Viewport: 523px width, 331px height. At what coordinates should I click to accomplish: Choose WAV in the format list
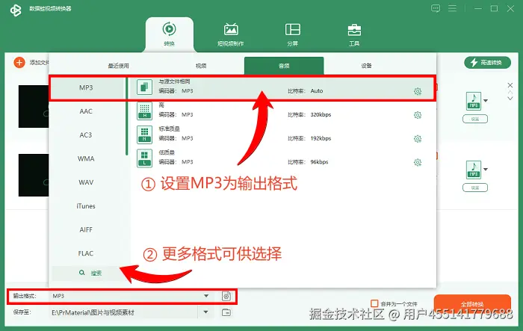[86, 182]
